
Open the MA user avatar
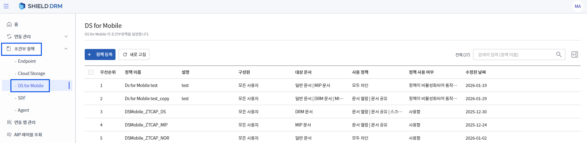click(577, 6)
